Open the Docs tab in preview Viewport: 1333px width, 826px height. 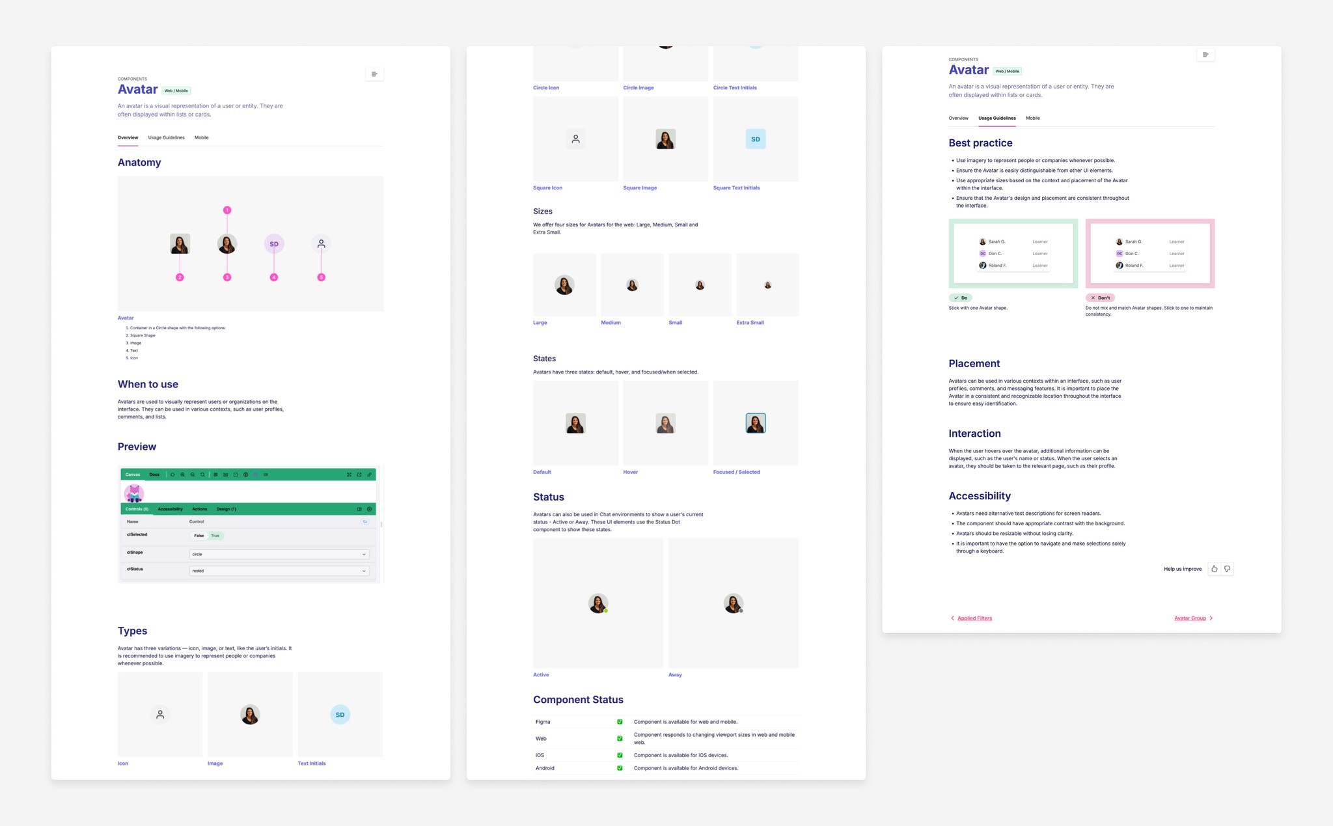(x=154, y=475)
